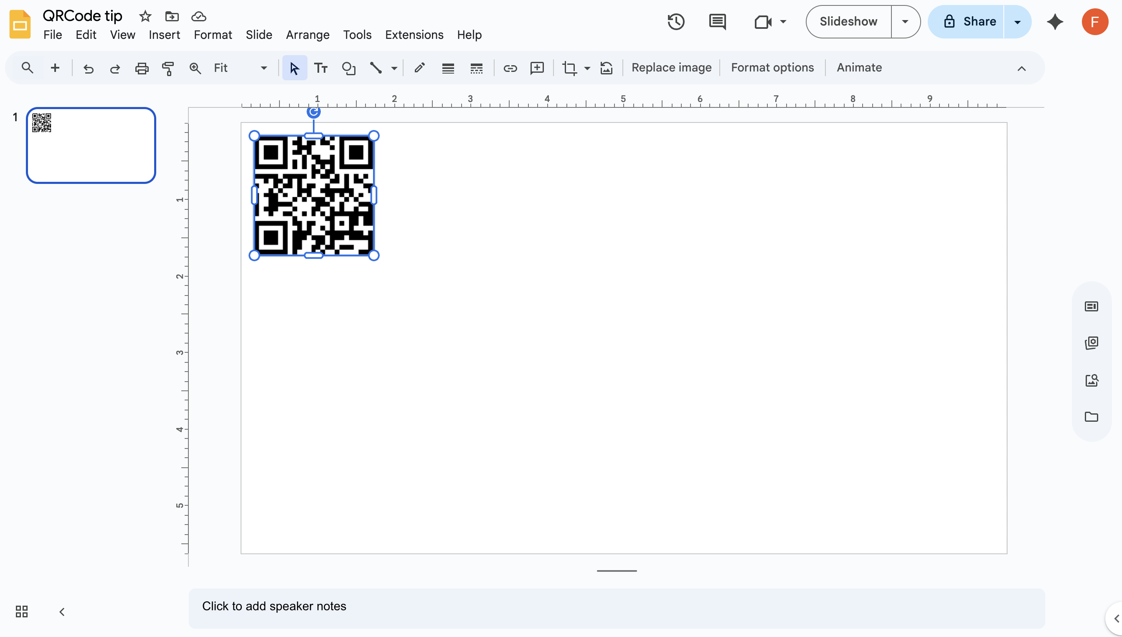1122x637 pixels.
Task: Open the Fit zoom dropdown
Action: pos(240,68)
